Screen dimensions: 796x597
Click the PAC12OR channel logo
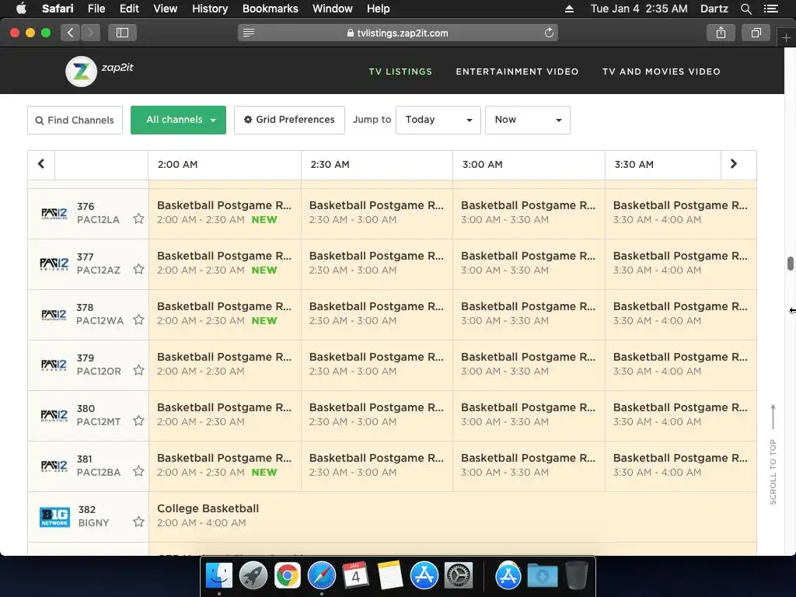click(54, 365)
